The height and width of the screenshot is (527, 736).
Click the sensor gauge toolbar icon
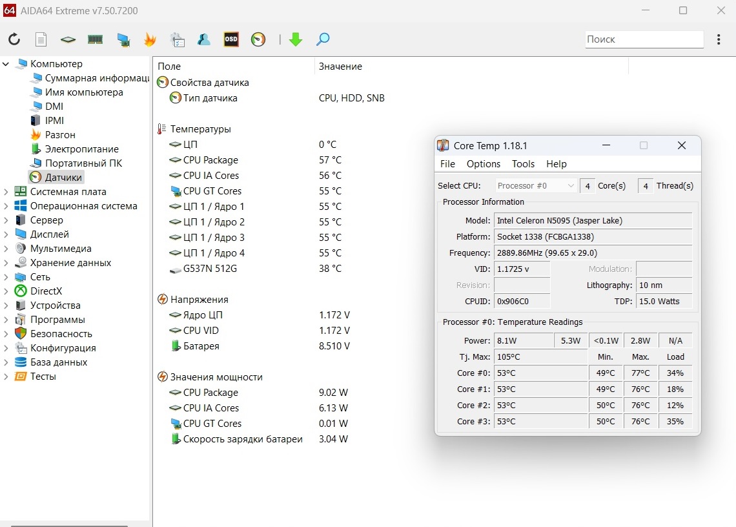click(x=258, y=39)
